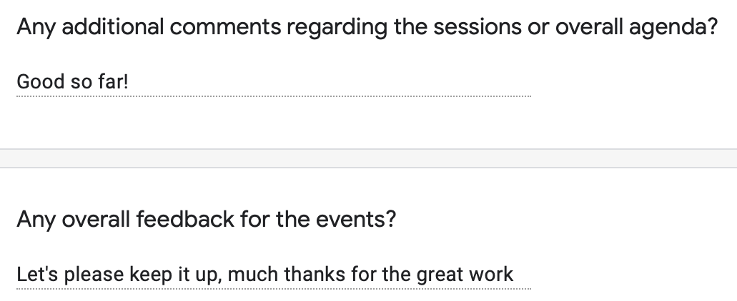Click the word 'events?' in second question
This screenshot has width=737, height=301.
[x=356, y=220]
